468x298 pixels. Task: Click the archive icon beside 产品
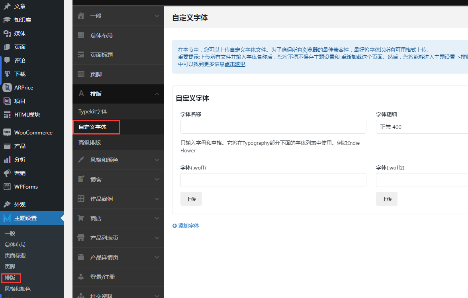[7, 146]
